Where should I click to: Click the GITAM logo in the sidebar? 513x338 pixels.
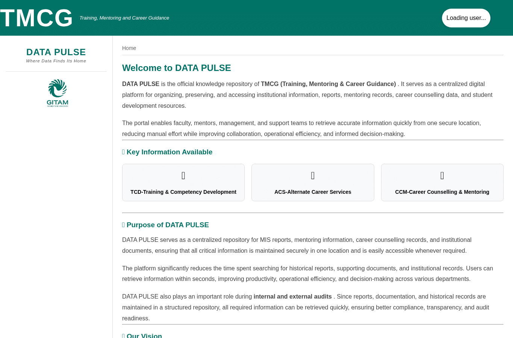click(x=58, y=93)
